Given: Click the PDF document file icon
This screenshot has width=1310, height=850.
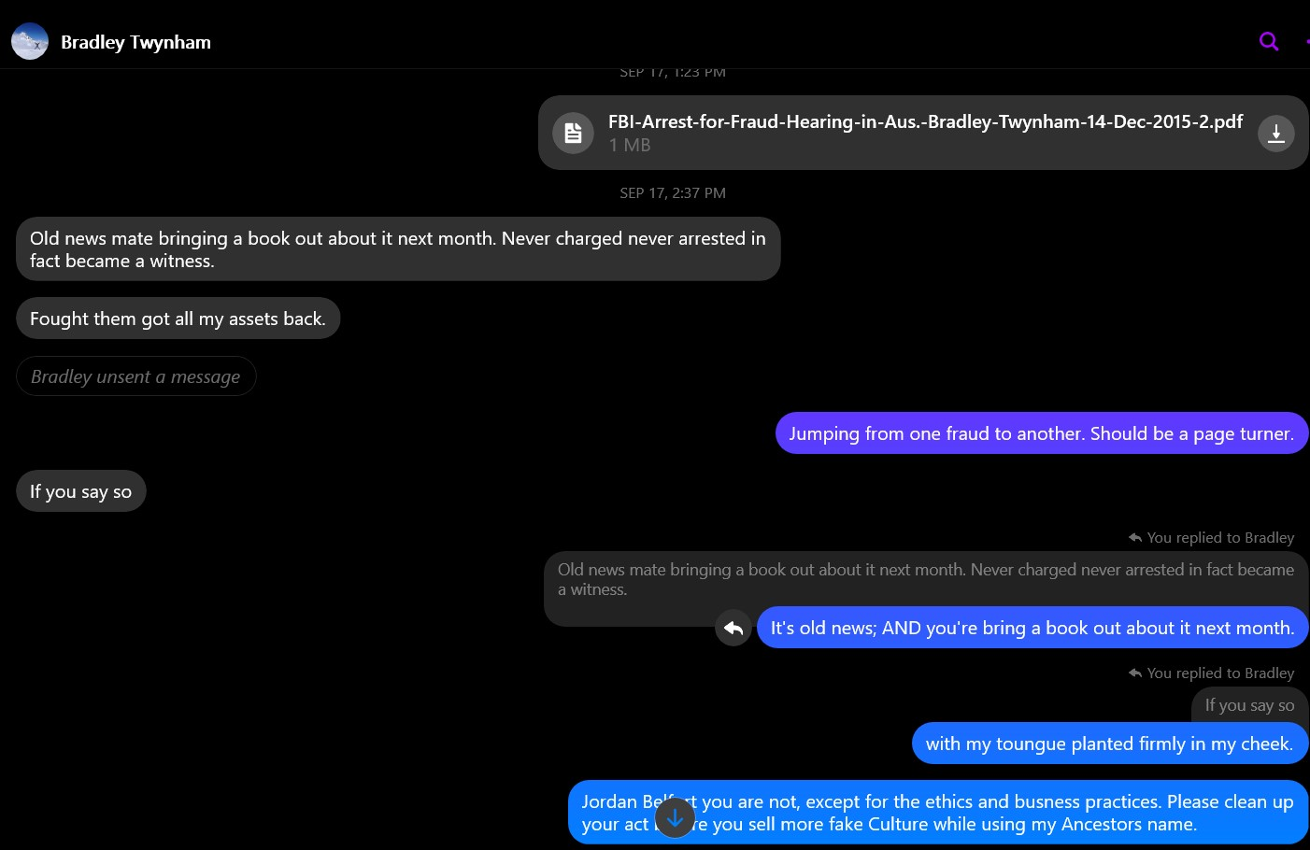Looking at the screenshot, I should click(573, 133).
